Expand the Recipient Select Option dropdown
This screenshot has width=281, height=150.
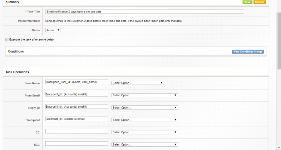[x=144, y=120]
